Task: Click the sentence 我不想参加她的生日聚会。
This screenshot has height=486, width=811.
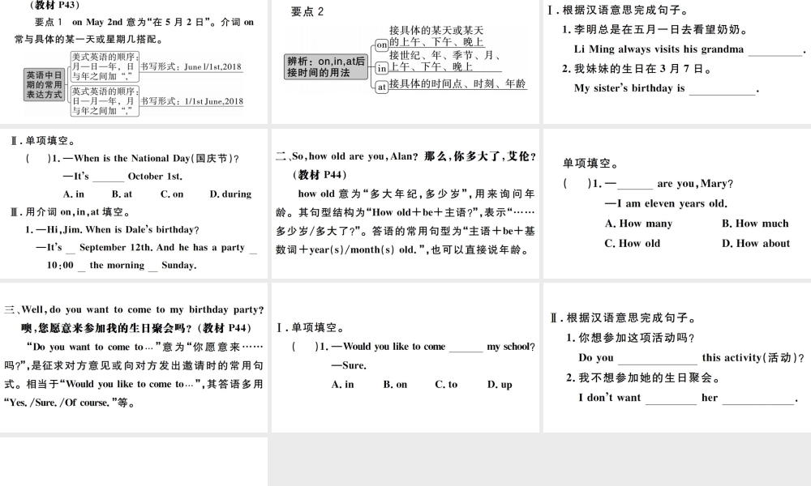Action: [643, 377]
